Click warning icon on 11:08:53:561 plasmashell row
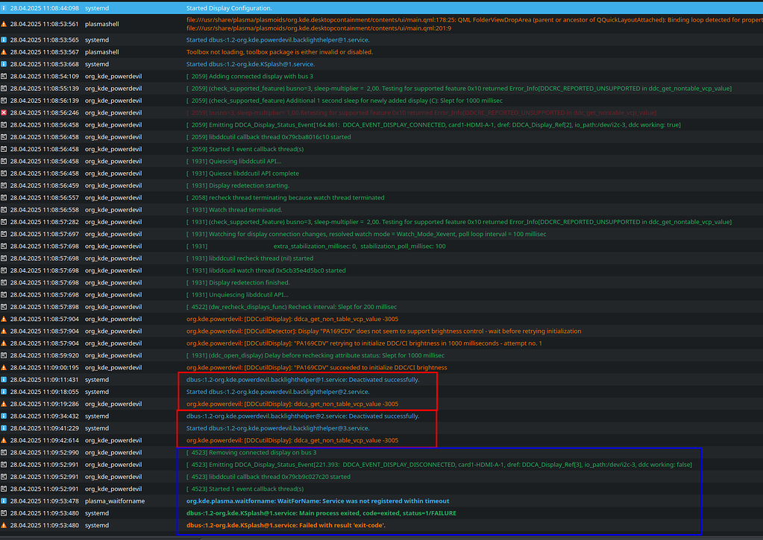Image resolution: width=763 pixels, height=540 pixels. point(4,24)
